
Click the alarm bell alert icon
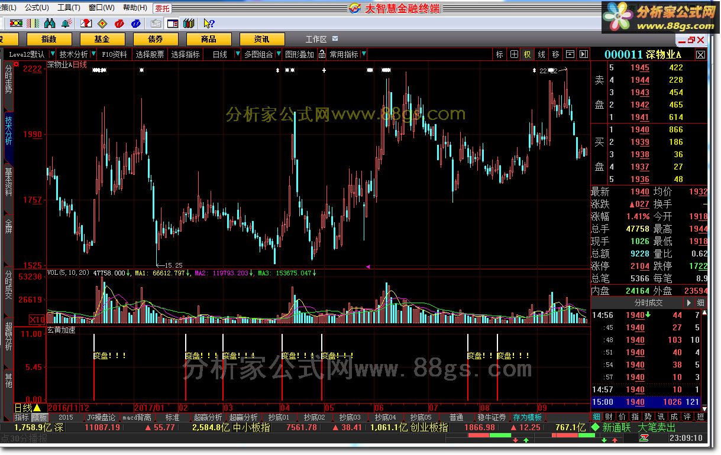coord(67,23)
